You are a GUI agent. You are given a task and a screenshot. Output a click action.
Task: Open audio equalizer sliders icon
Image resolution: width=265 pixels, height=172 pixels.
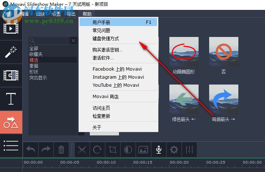189,150
